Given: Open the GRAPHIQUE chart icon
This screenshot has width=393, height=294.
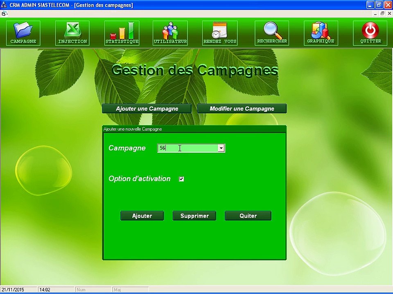Looking at the screenshot, I should point(321,33).
